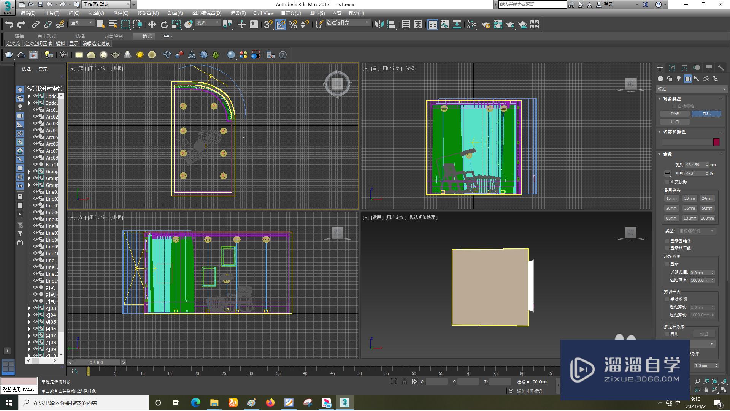Toggle the Angle Snap tool
730x411 pixels.
click(x=281, y=25)
